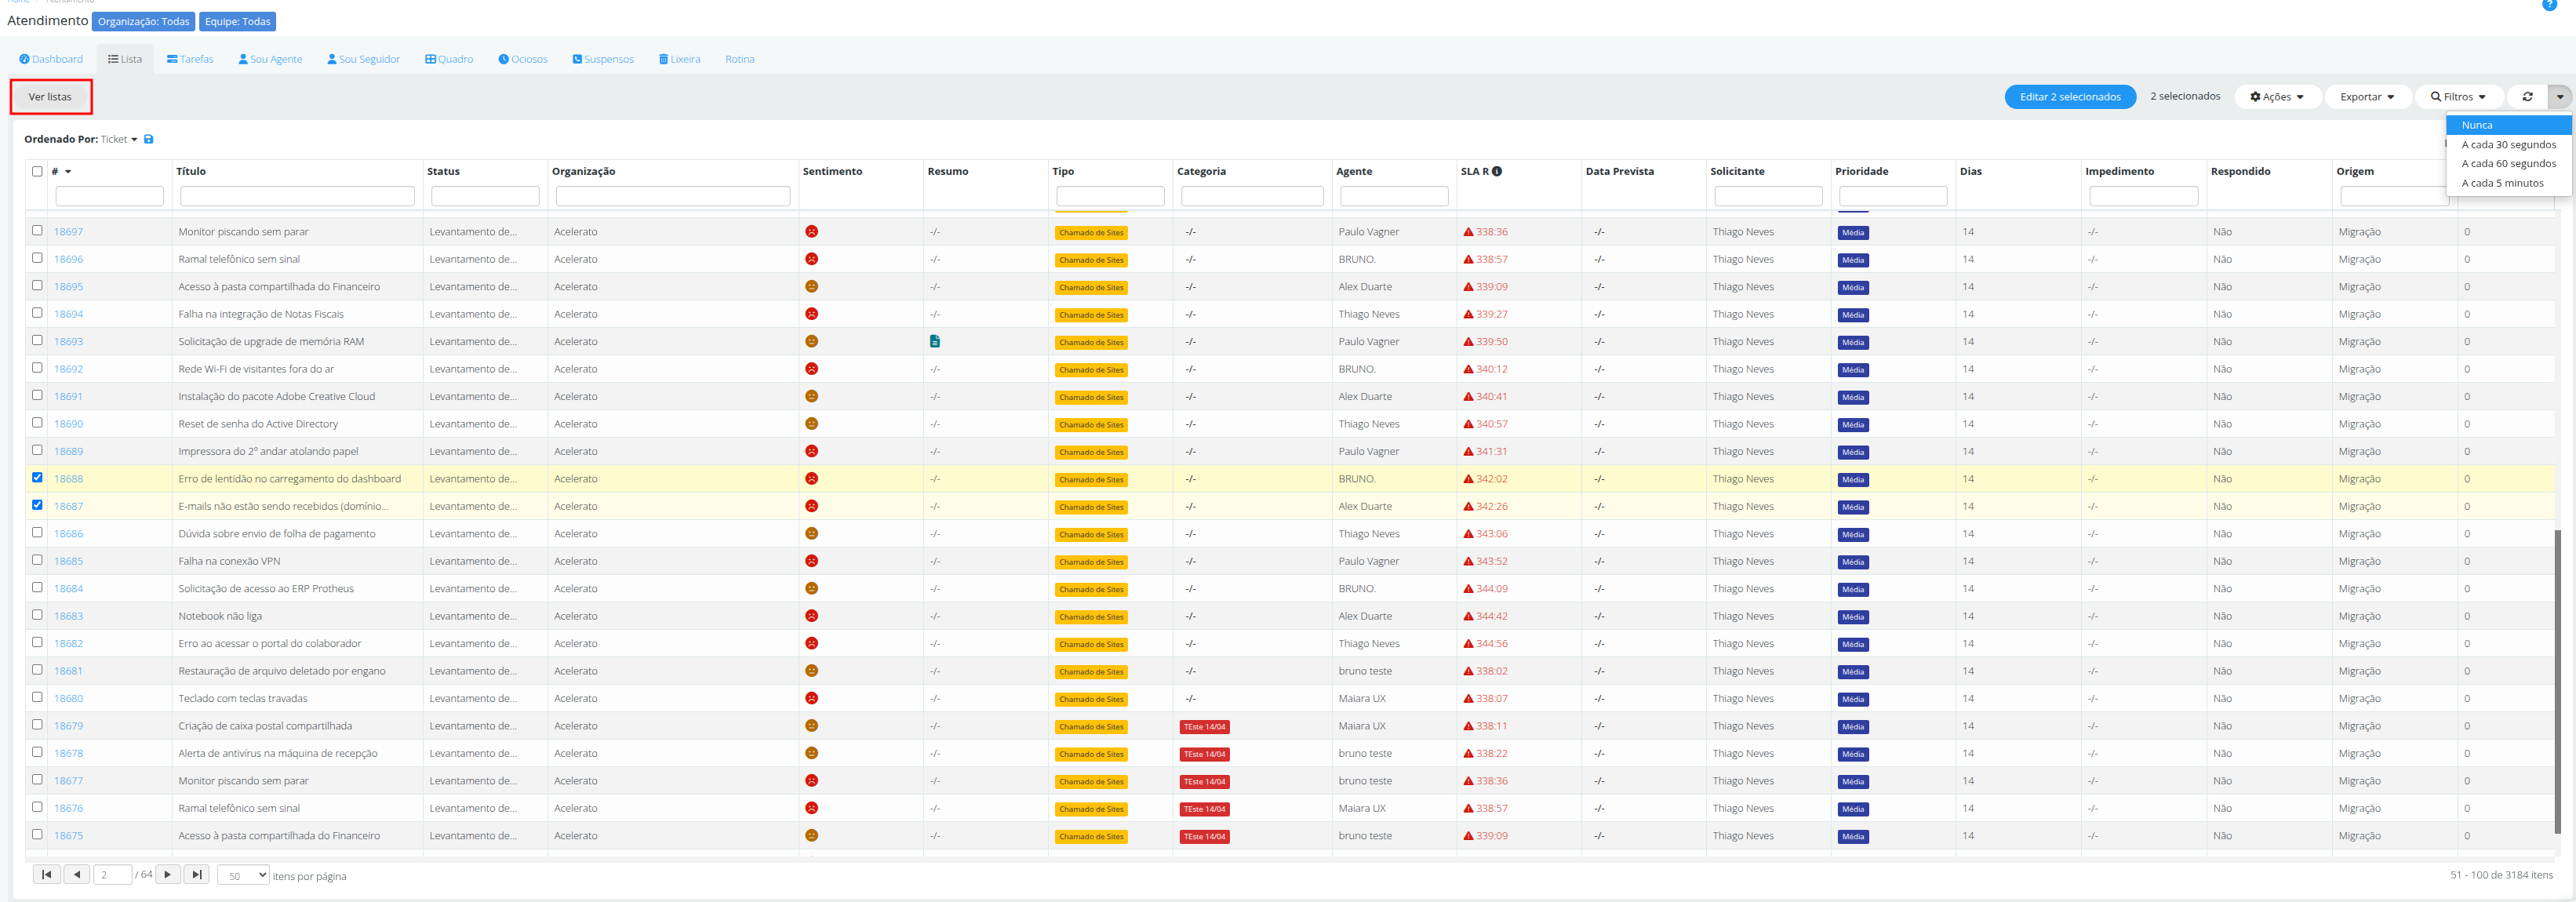Image resolution: width=2576 pixels, height=902 pixels.
Task: Go to the last page icon
Action: (197, 875)
